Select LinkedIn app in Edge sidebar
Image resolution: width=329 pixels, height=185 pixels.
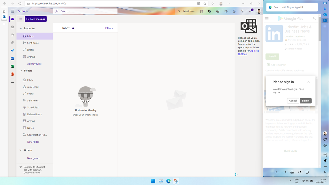[325, 20]
